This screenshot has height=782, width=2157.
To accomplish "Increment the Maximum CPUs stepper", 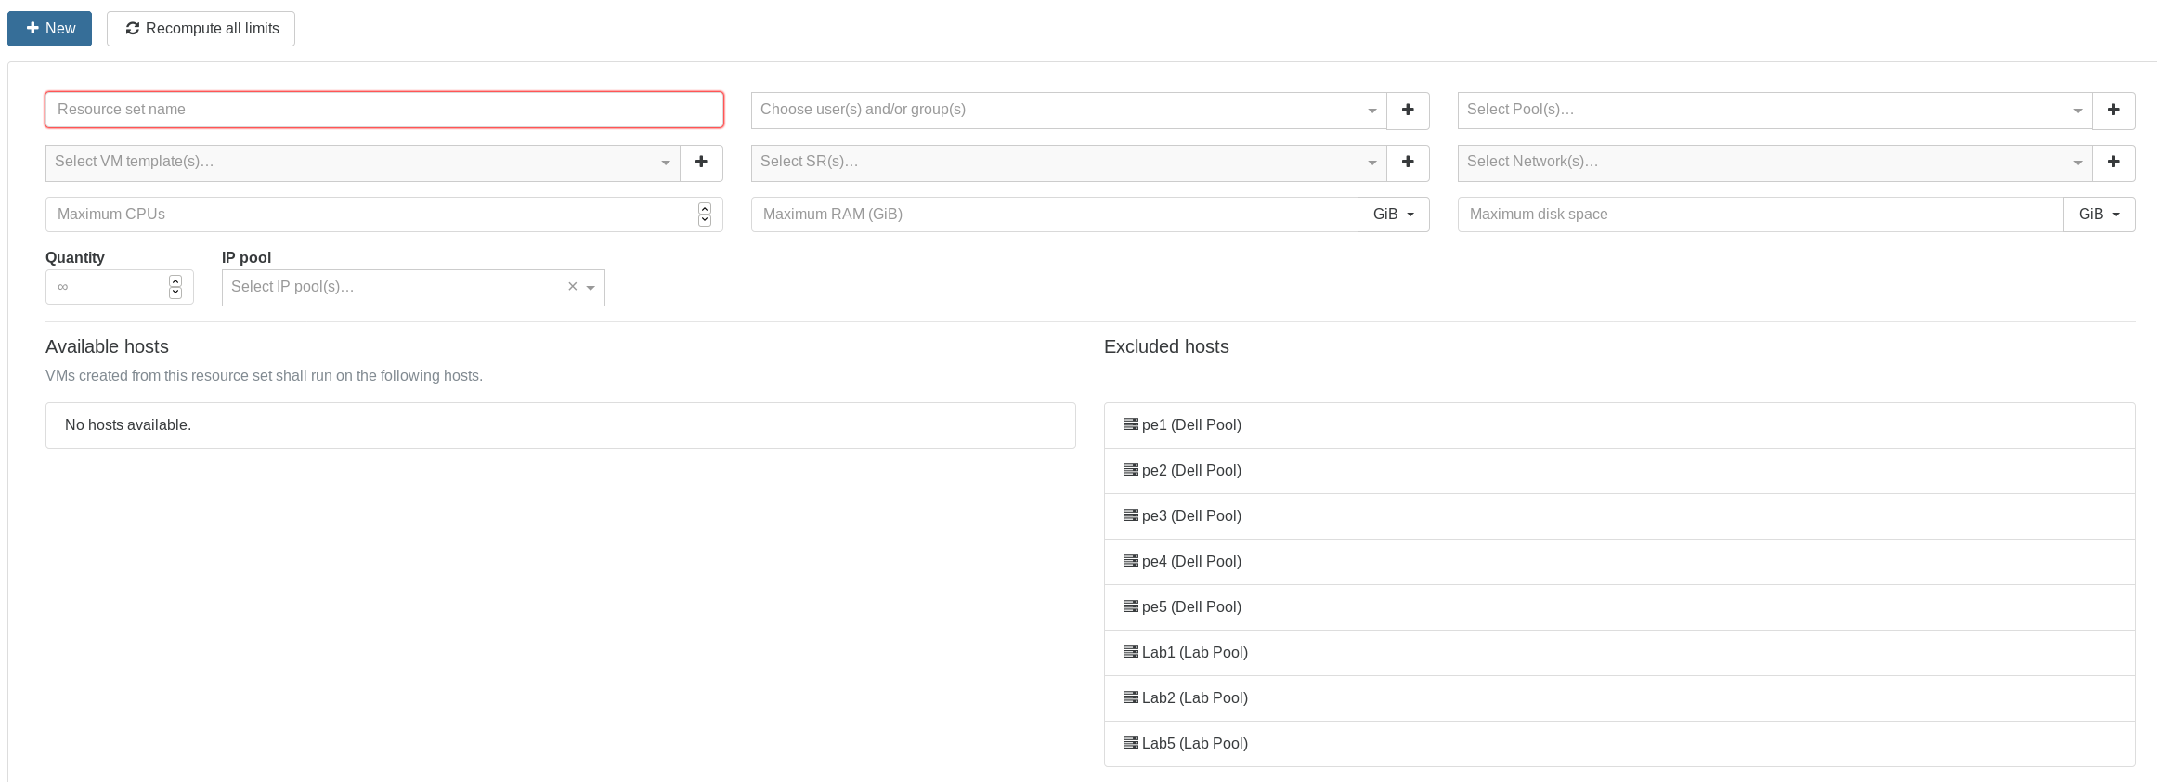I will pos(705,208).
